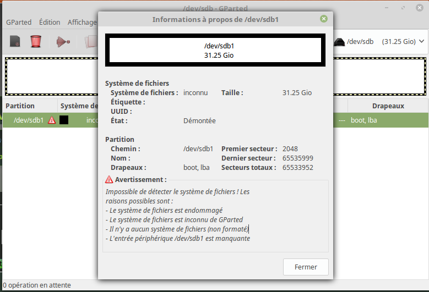
Task: Click the Fermer button
Action: [306, 267]
